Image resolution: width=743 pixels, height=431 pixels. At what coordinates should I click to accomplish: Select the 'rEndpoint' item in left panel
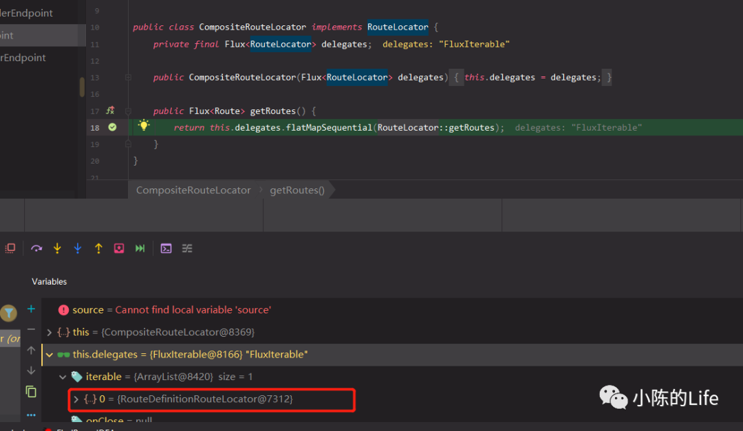tap(23, 57)
